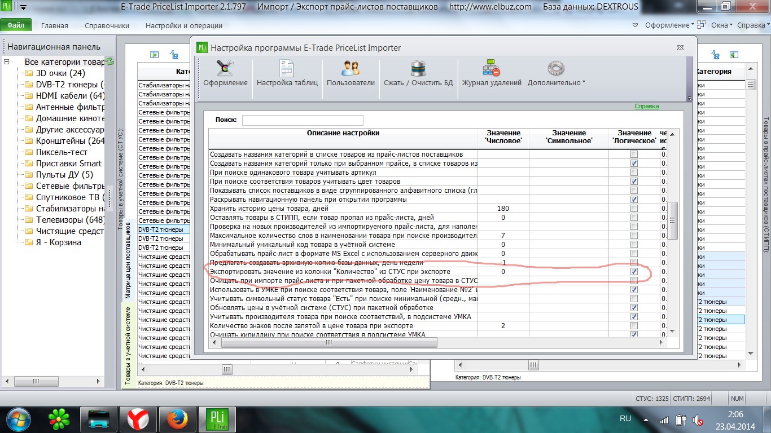Select the Товары в учетной системе vertical tab
The width and height of the screenshot is (771, 433).
point(128,346)
